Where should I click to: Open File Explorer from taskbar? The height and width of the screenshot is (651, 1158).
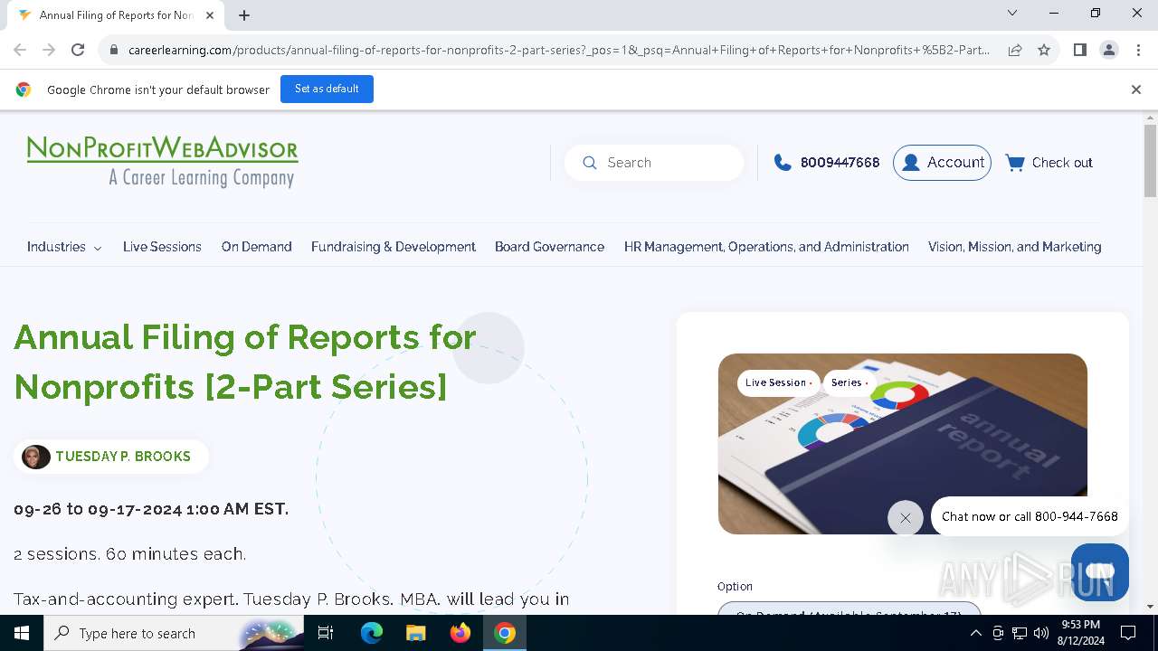[415, 633]
